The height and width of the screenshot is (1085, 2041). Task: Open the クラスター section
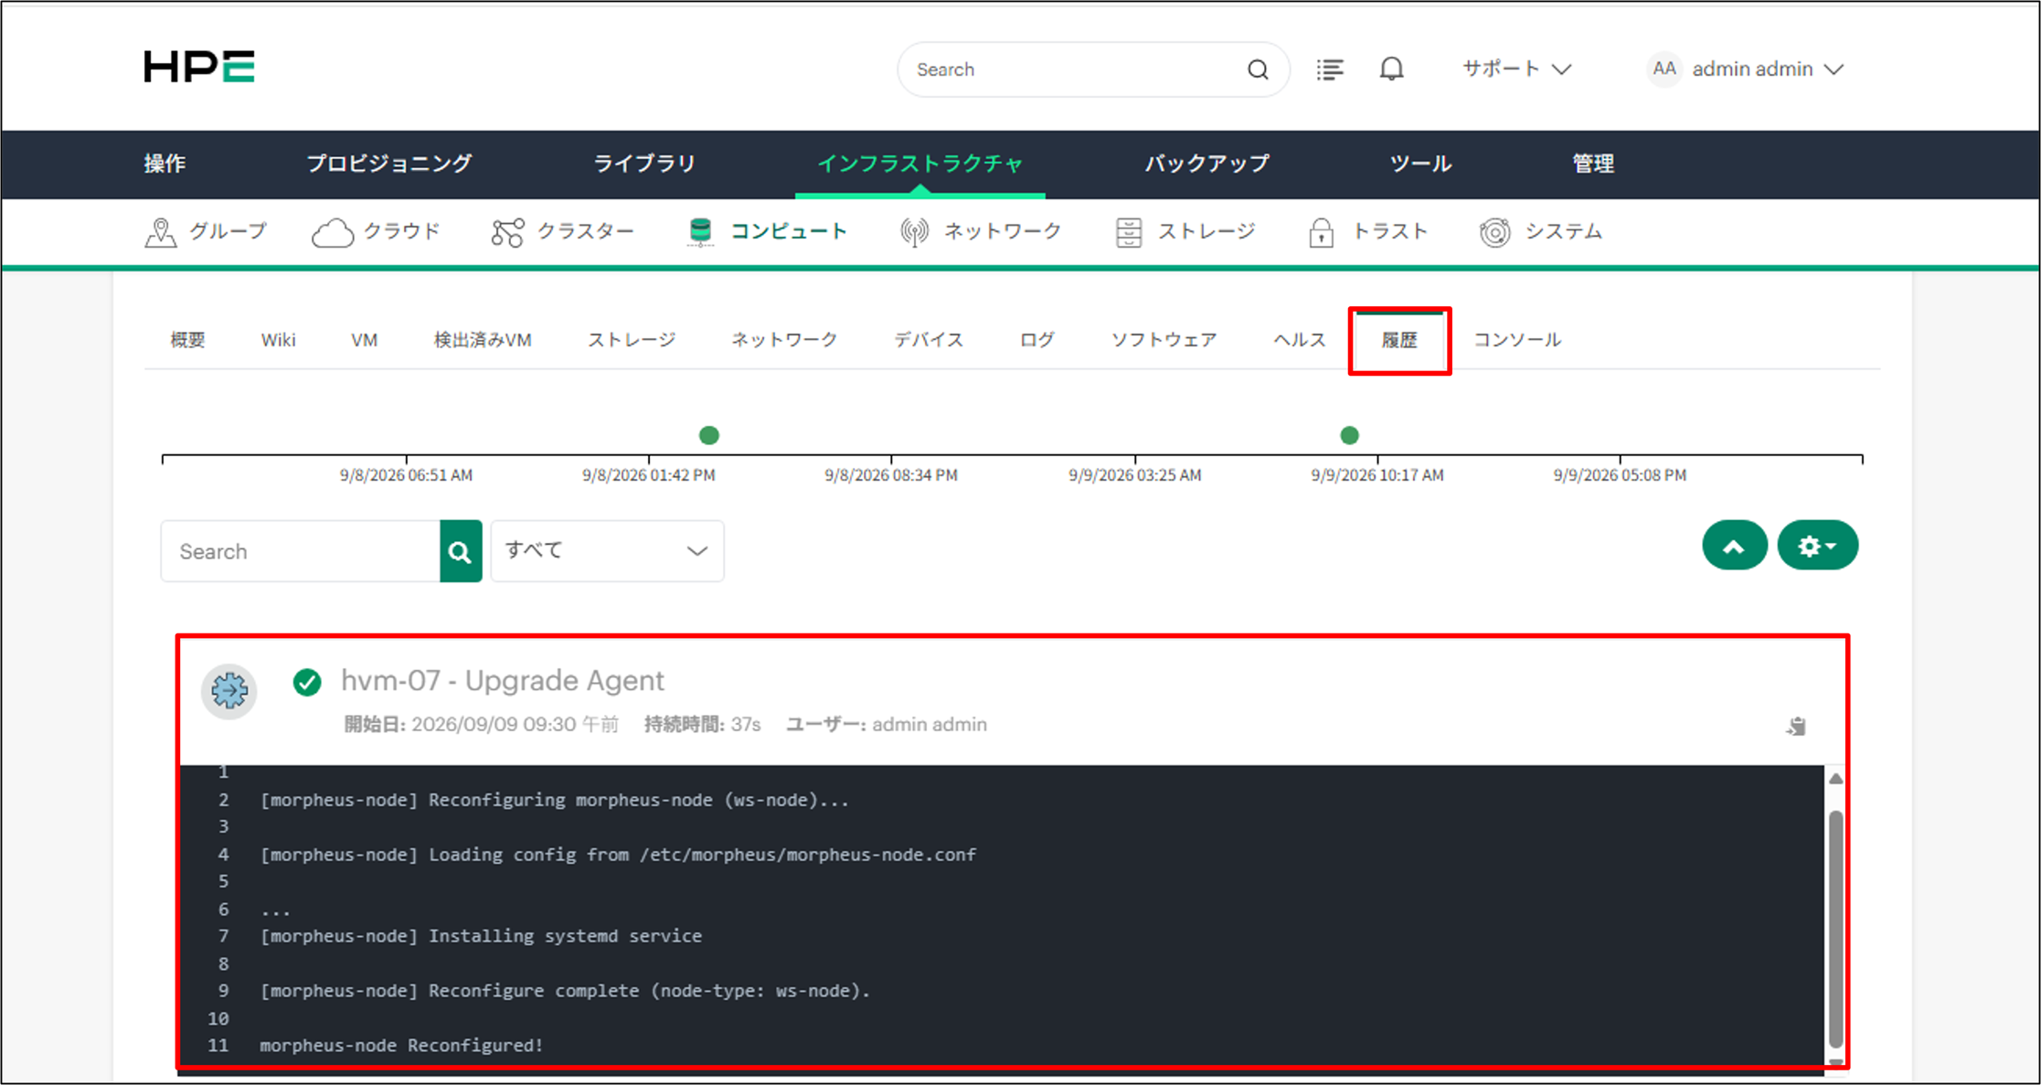click(562, 232)
